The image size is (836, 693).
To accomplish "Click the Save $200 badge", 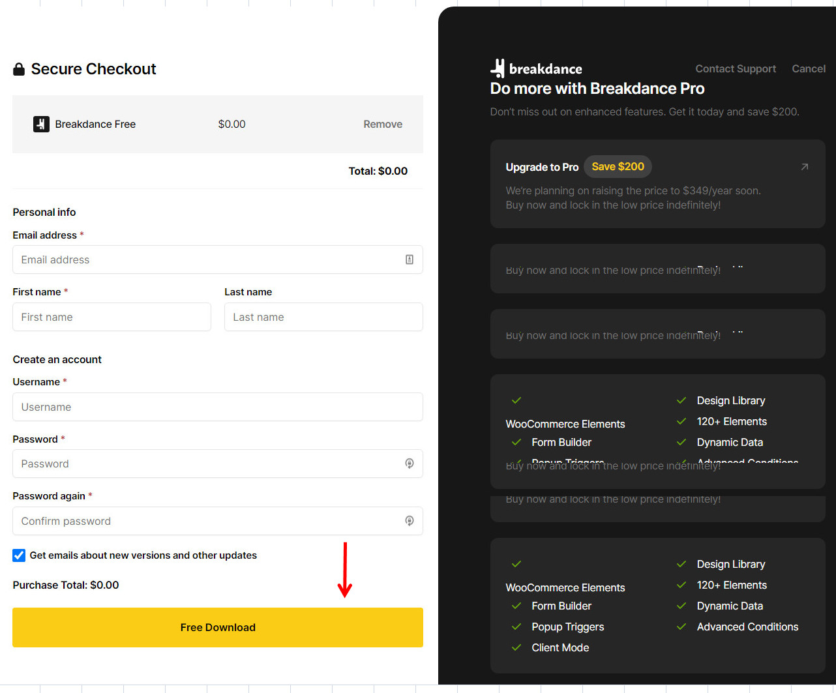I will point(618,167).
